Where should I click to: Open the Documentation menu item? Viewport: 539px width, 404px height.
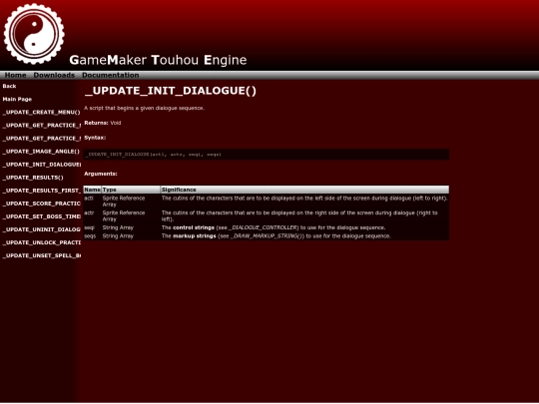click(111, 75)
